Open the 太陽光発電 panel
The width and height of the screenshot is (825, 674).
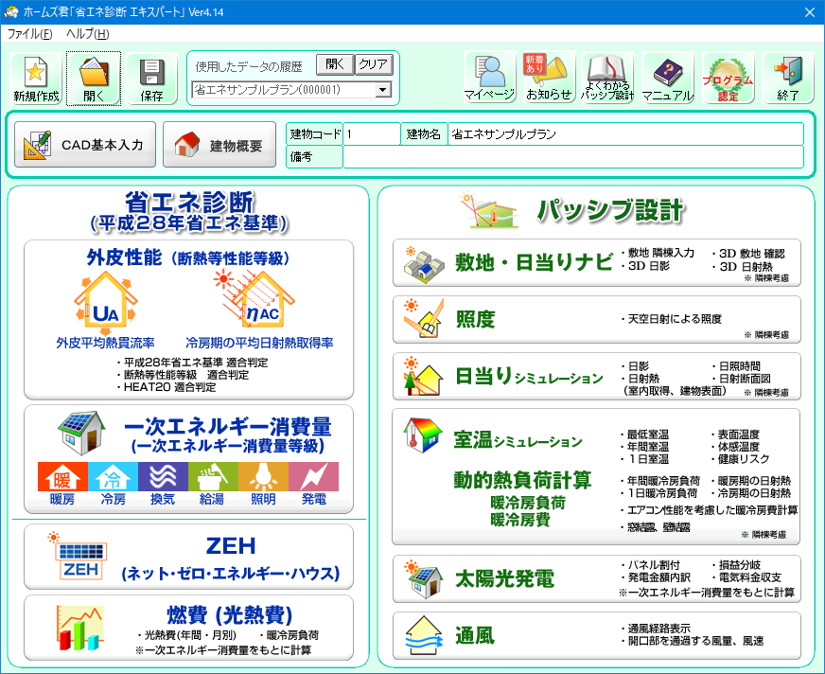597,578
